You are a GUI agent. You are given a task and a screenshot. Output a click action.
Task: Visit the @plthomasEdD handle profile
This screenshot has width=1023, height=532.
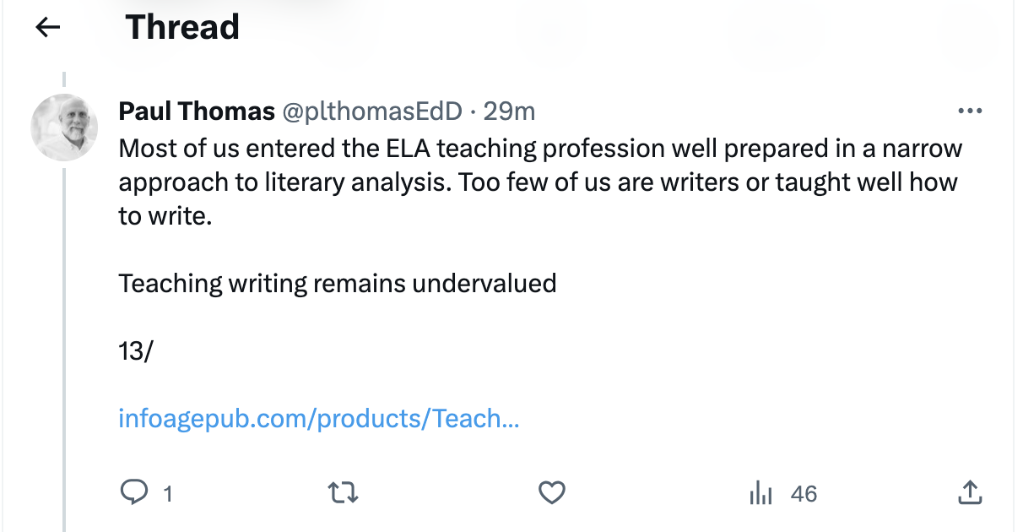point(371,111)
